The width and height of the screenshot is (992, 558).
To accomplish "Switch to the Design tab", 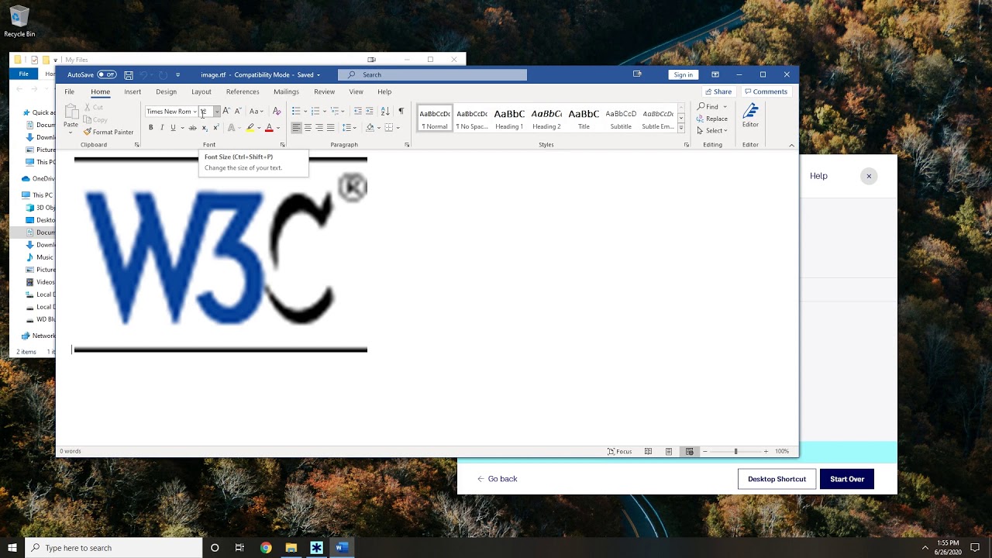I will point(166,91).
